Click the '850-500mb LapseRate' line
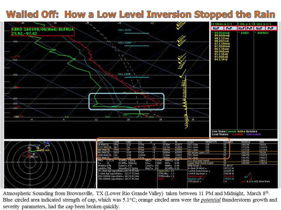This screenshot has height=210, width=281. (x=119, y=176)
